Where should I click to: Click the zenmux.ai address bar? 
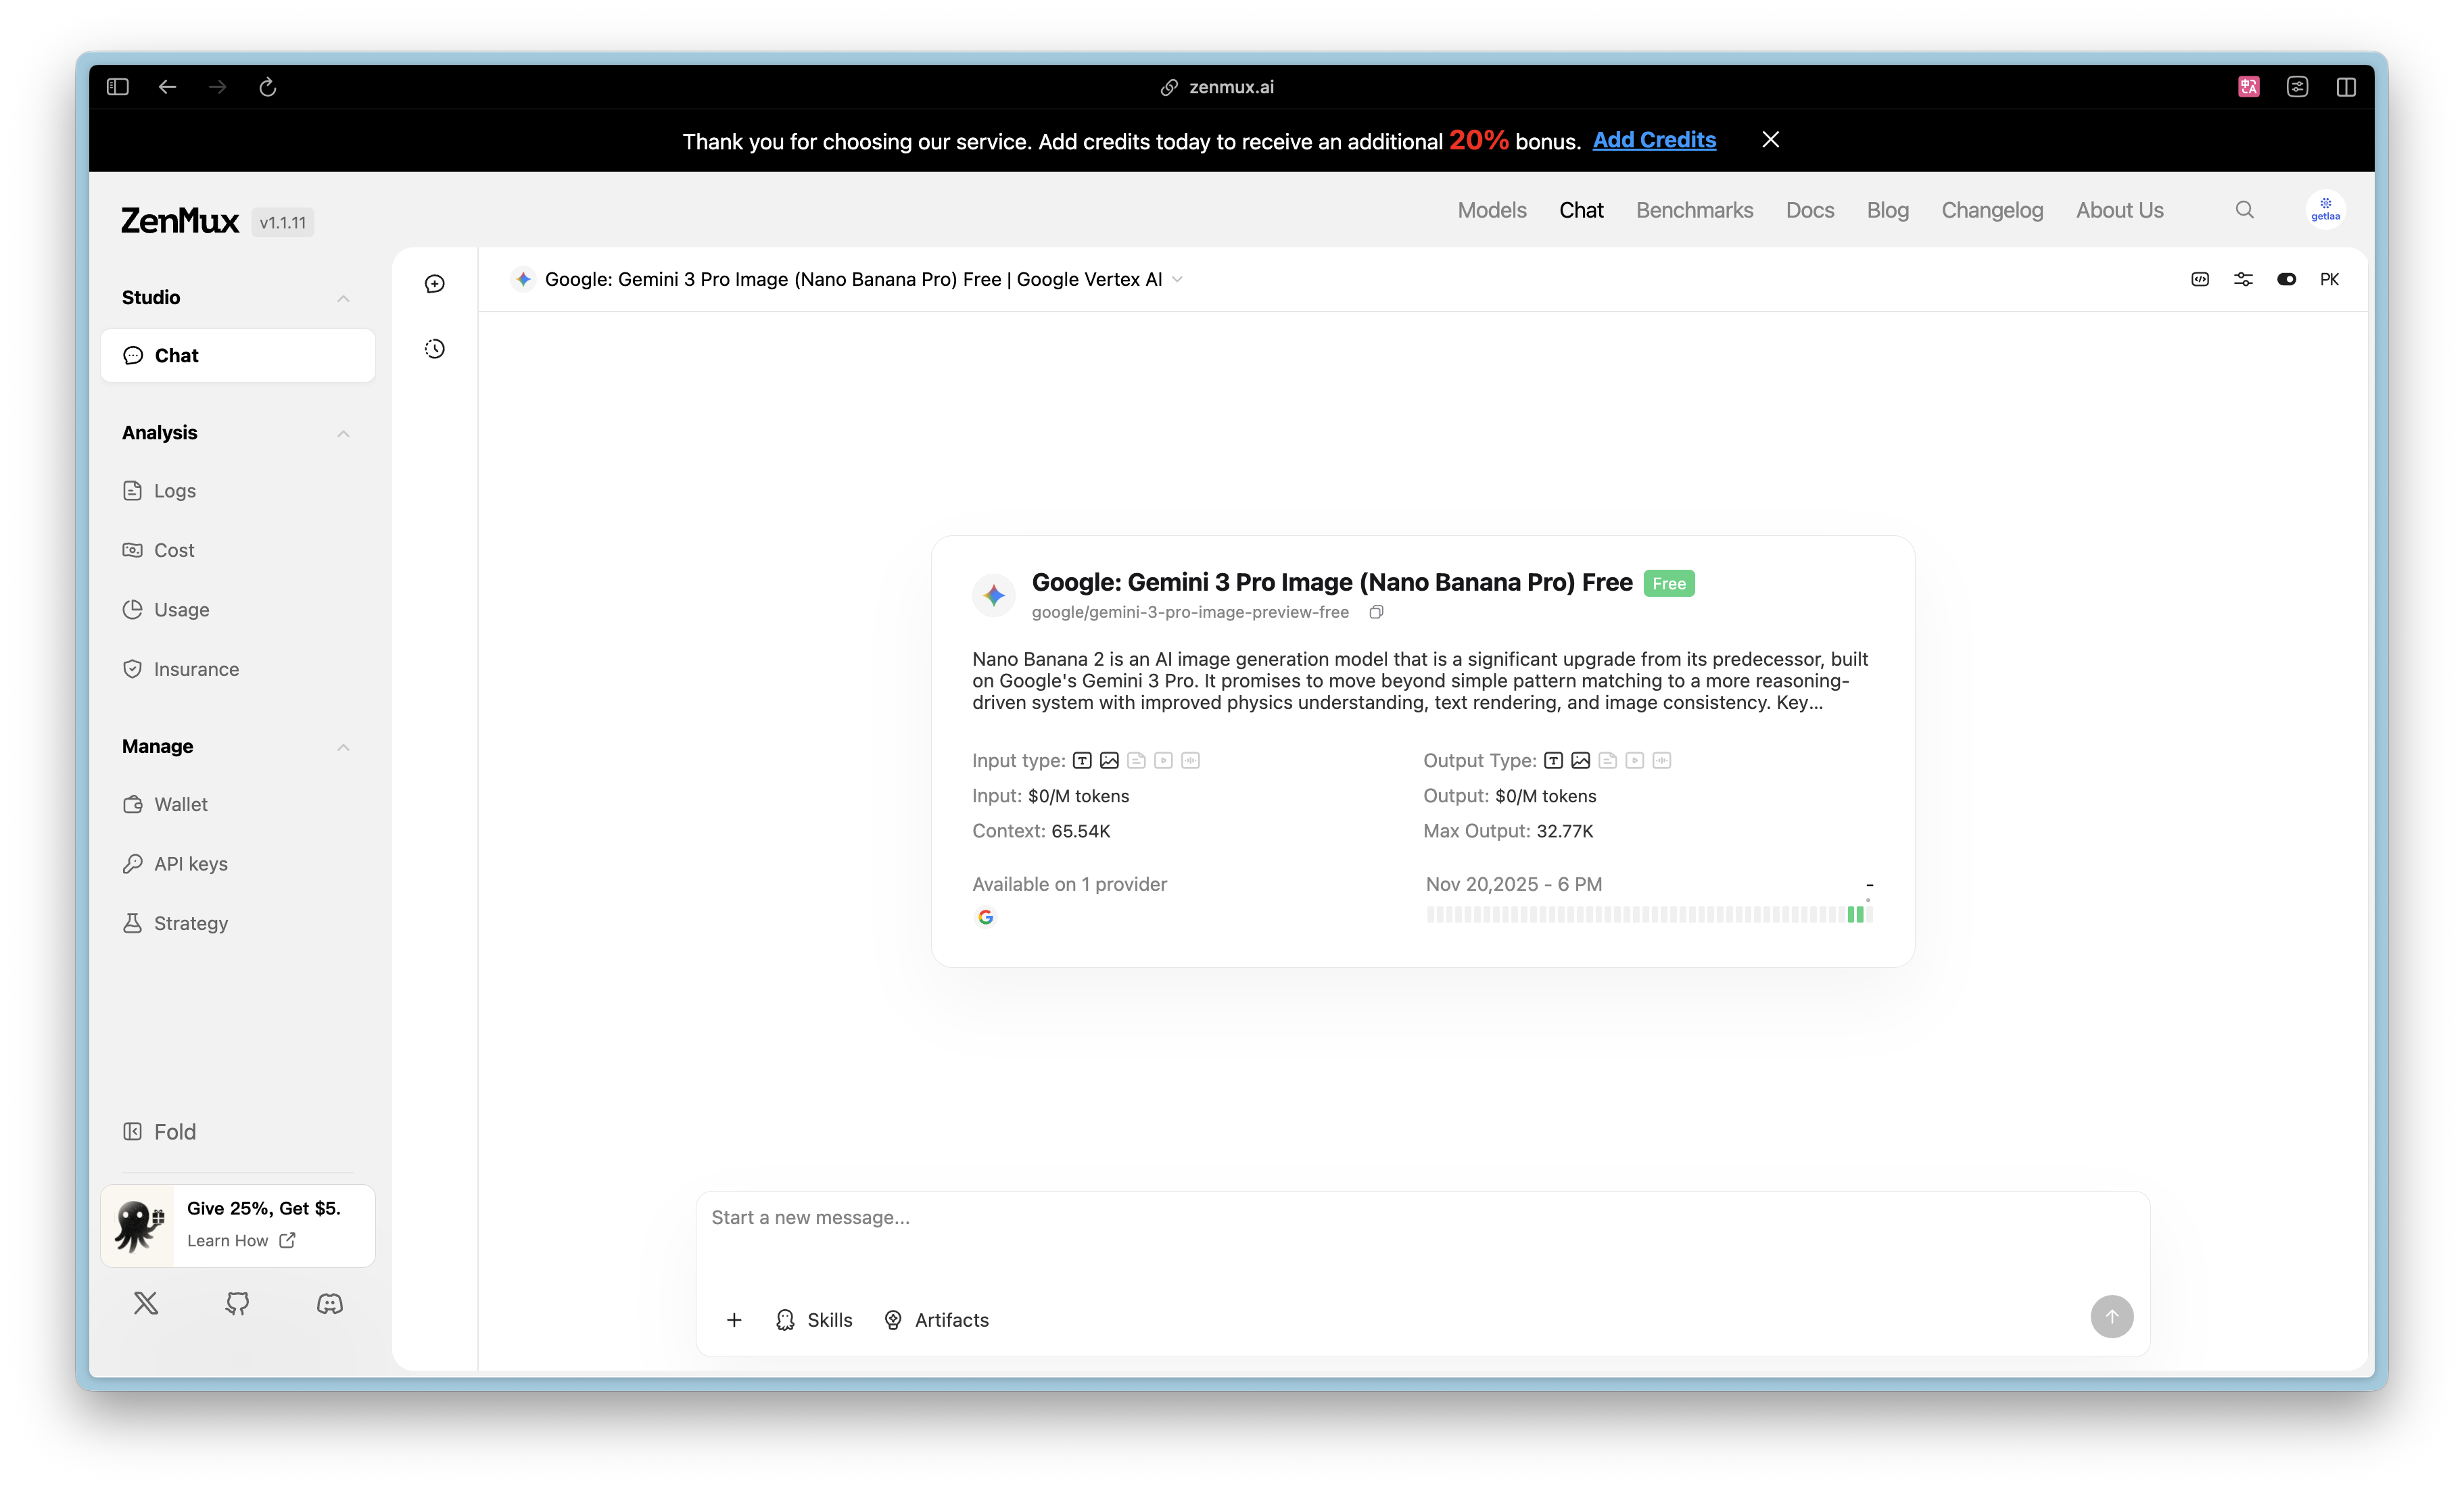[x=1217, y=87]
